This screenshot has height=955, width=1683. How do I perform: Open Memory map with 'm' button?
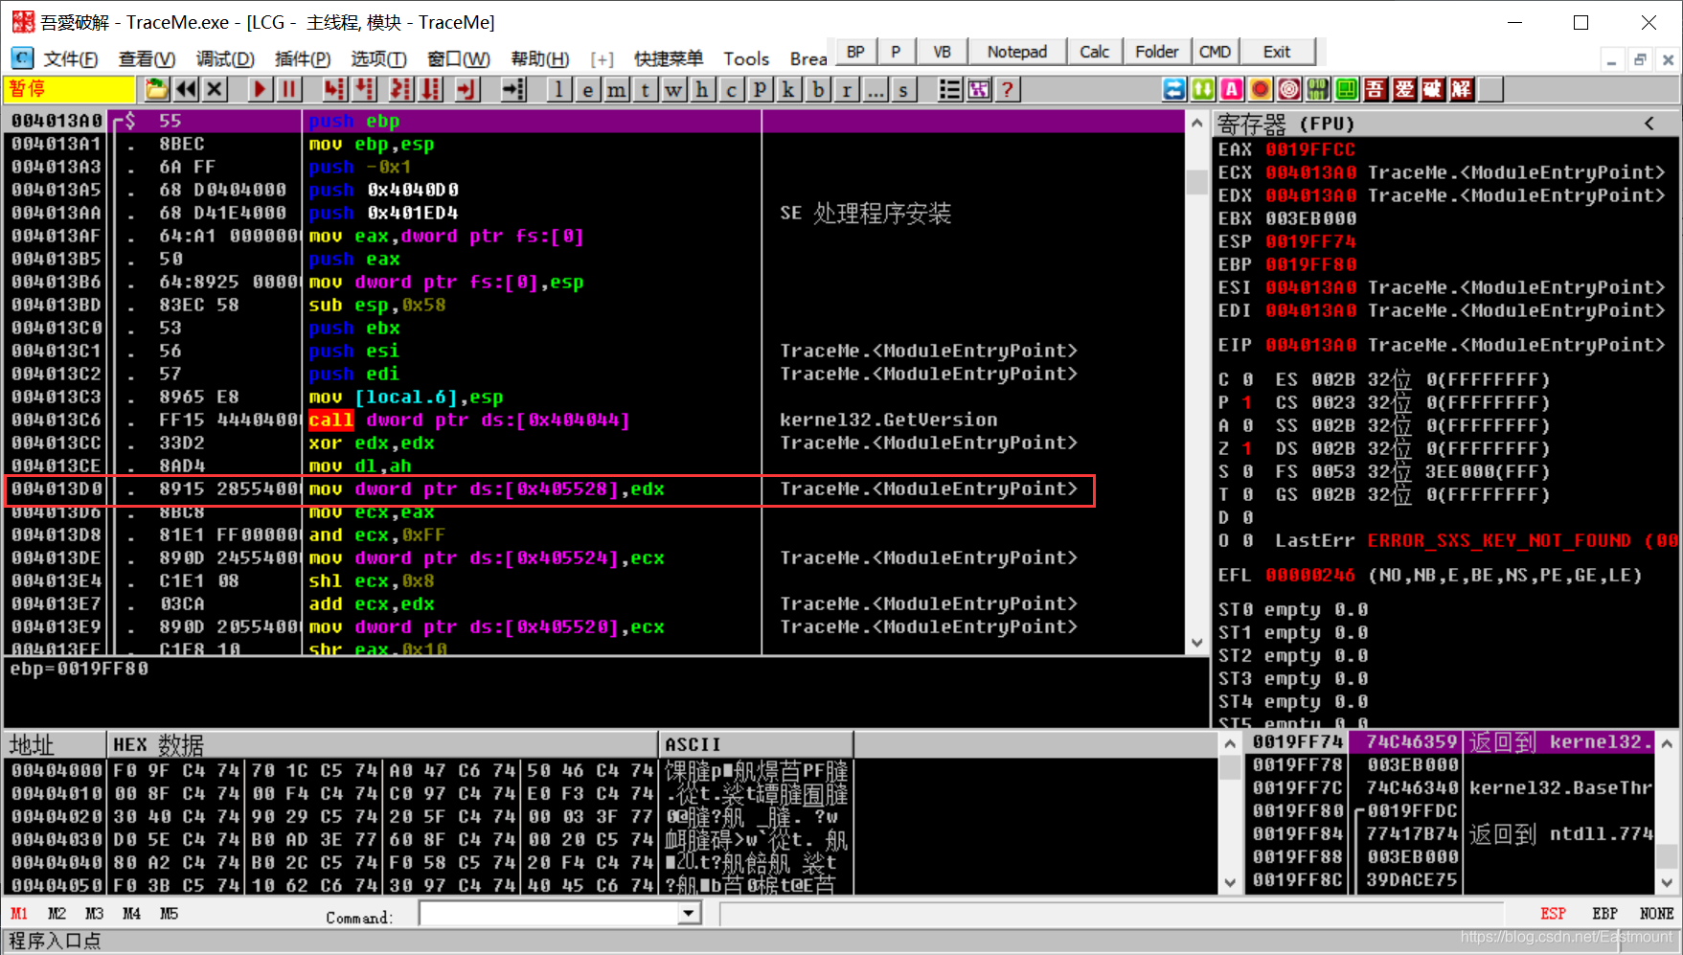tap(616, 90)
